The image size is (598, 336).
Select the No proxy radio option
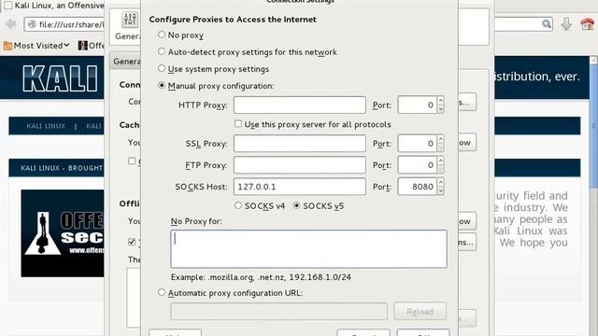[162, 35]
